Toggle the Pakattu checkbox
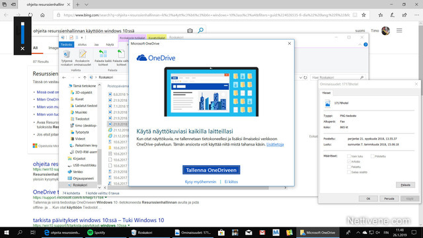Image resolution: width=423 pixels, height=238 pixels. [x=349, y=167]
